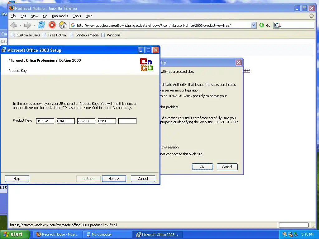
Task: Click the page link ending in ee/
Action: [247, 70]
